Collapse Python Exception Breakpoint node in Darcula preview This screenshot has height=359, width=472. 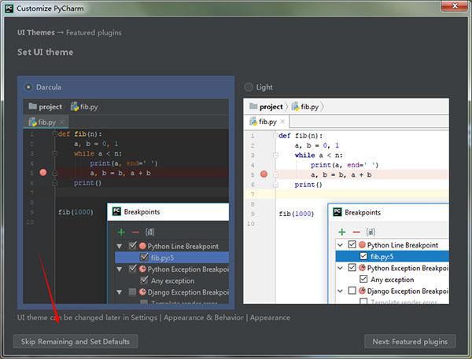120,269
